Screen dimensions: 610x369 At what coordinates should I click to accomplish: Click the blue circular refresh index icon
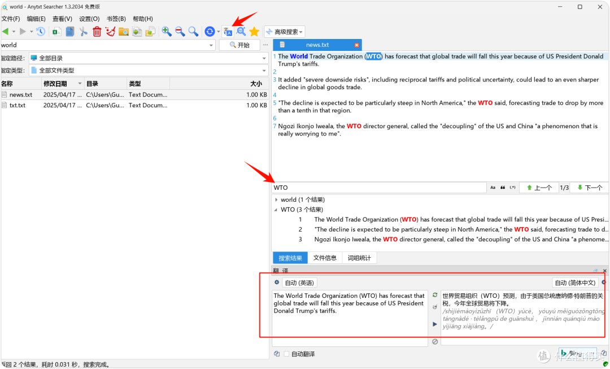tap(210, 32)
